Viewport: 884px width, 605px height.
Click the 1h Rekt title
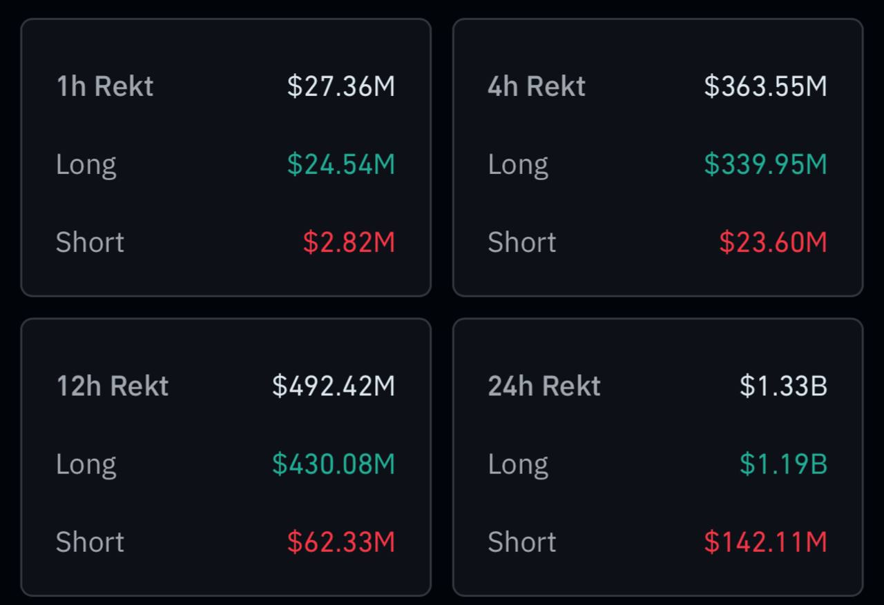pos(104,86)
